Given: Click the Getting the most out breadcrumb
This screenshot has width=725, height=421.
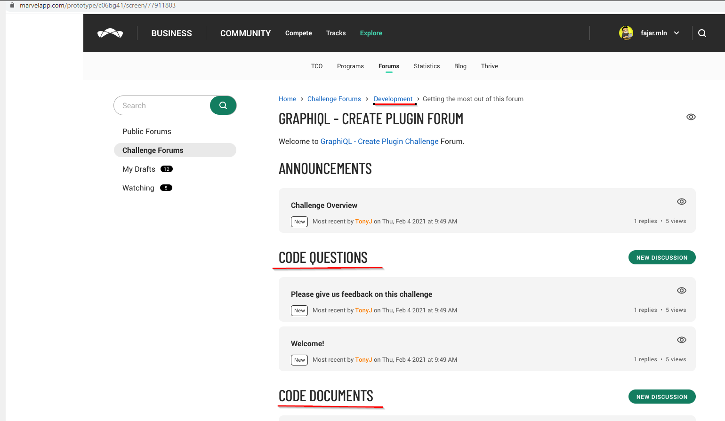Looking at the screenshot, I should click(473, 99).
